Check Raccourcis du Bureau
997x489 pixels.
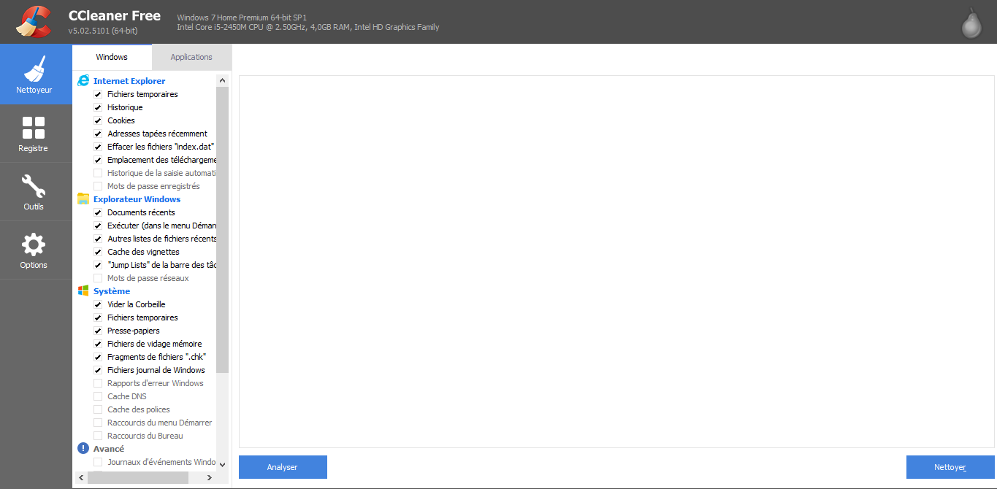[98, 436]
